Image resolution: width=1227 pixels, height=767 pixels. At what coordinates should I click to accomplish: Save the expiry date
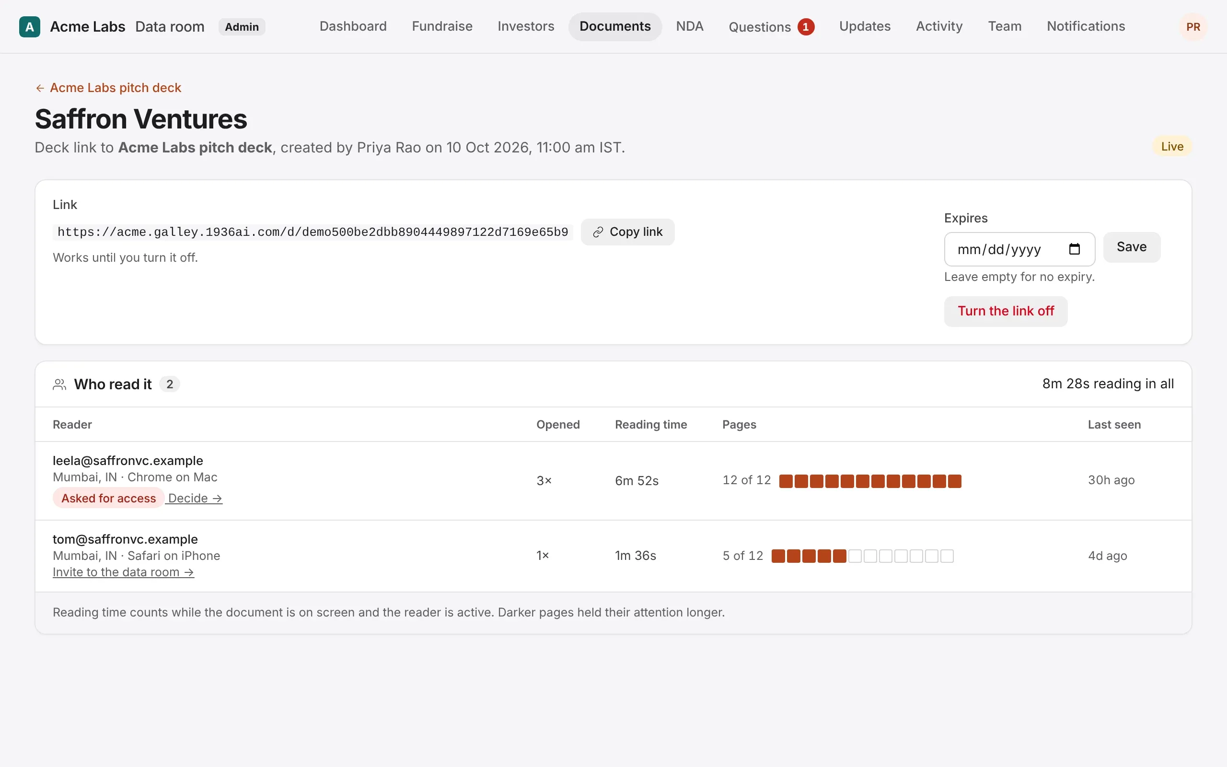click(x=1131, y=247)
